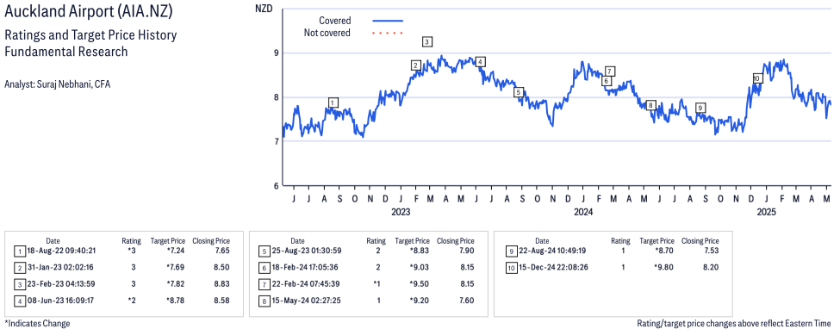Click rating *2 in the 08-Jun-23 row
This screenshot has height=329, width=840.
coord(131,301)
